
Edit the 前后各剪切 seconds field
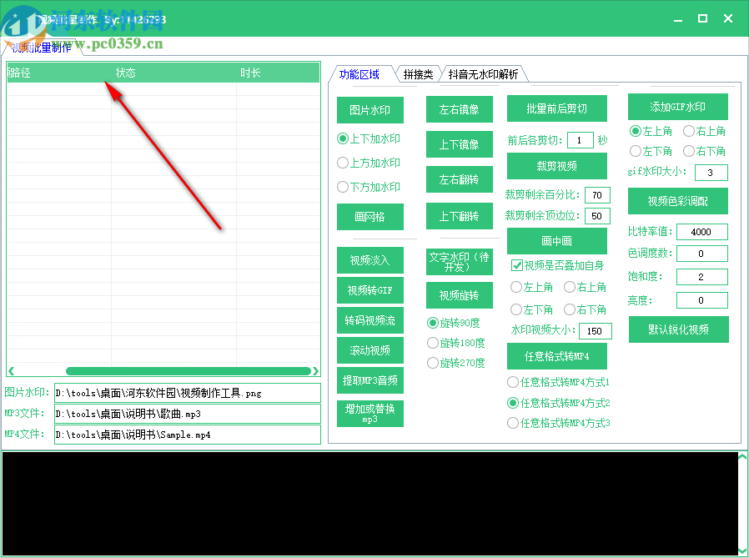click(580, 140)
